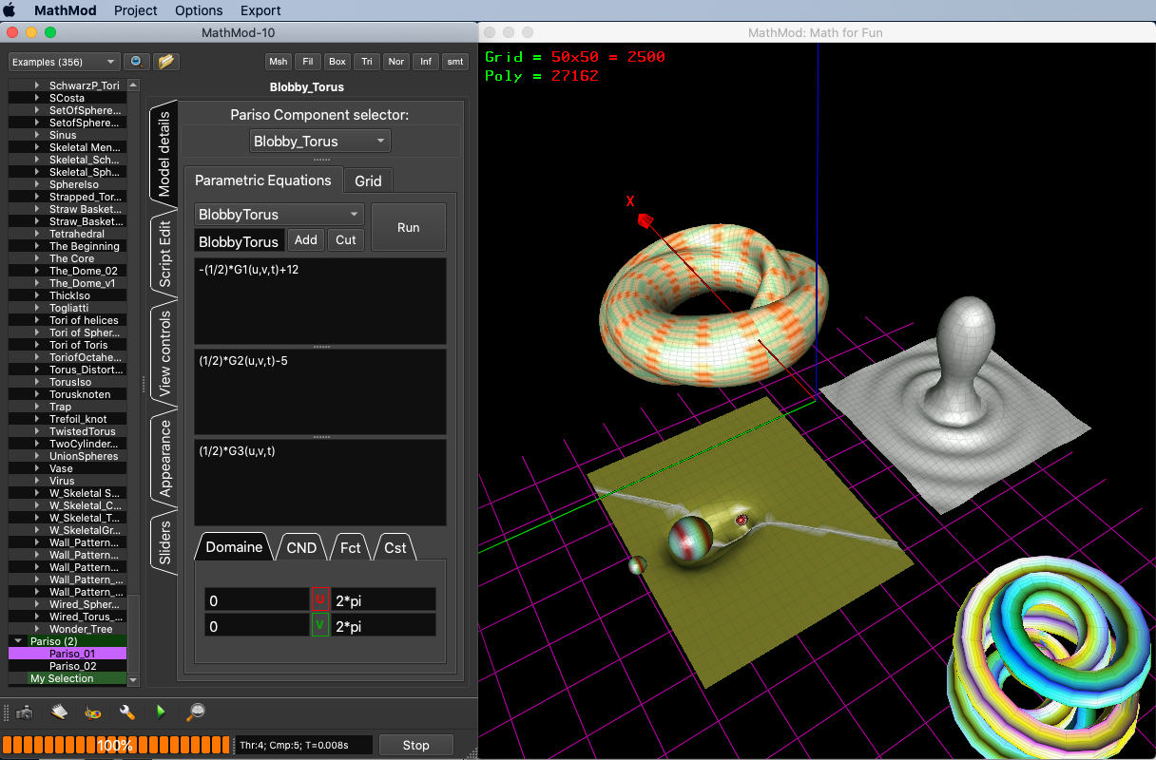The image size is (1156, 760).
Task: Toggle the Msh mesh display option
Action: (278, 61)
